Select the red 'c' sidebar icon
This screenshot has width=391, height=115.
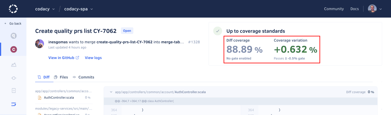(13, 50)
